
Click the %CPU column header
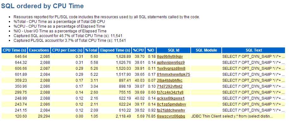(139, 50)
